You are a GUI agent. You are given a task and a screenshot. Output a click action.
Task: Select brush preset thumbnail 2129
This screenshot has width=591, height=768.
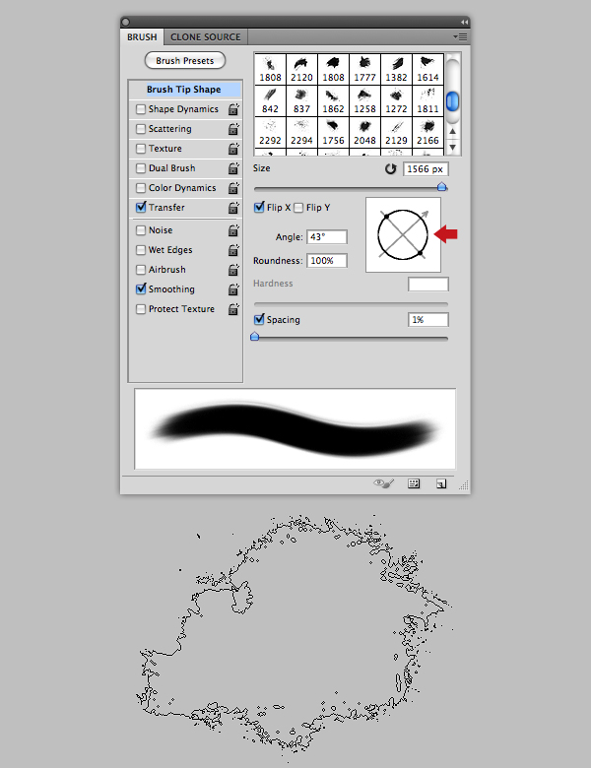[x=396, y=132]
